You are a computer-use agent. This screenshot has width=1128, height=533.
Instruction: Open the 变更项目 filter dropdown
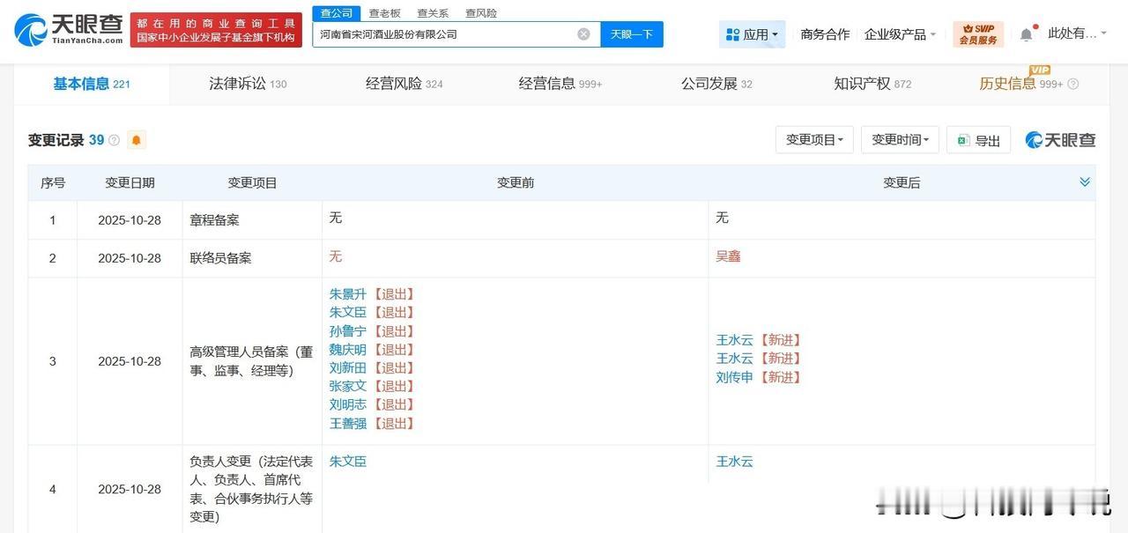pos(813,140)
